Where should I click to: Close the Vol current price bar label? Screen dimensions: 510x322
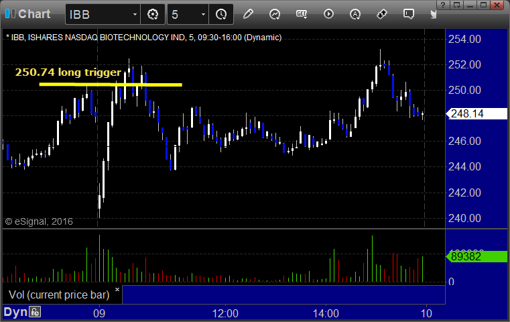[117, 289]
